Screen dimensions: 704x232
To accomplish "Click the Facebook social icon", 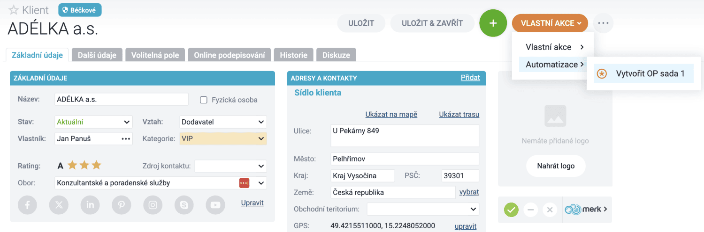I will tap(28, 205).
